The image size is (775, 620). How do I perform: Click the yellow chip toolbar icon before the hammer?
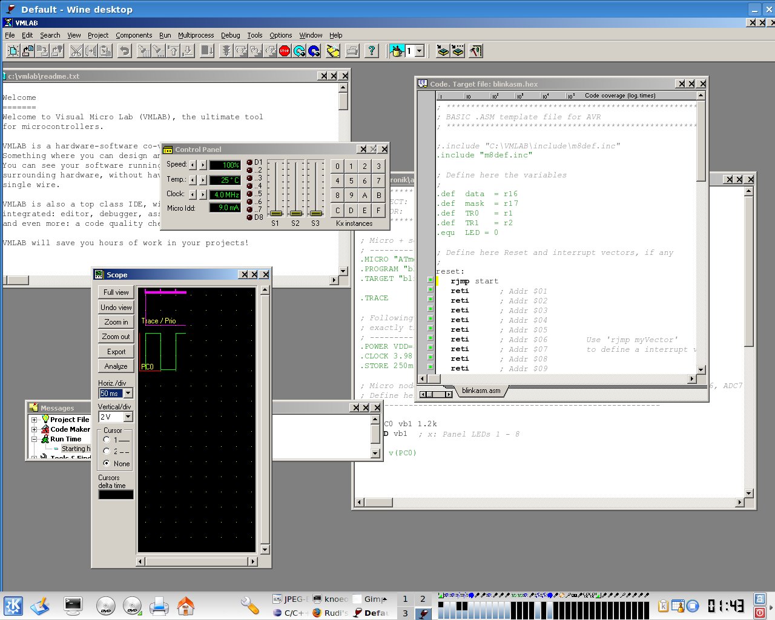point(458,51)
